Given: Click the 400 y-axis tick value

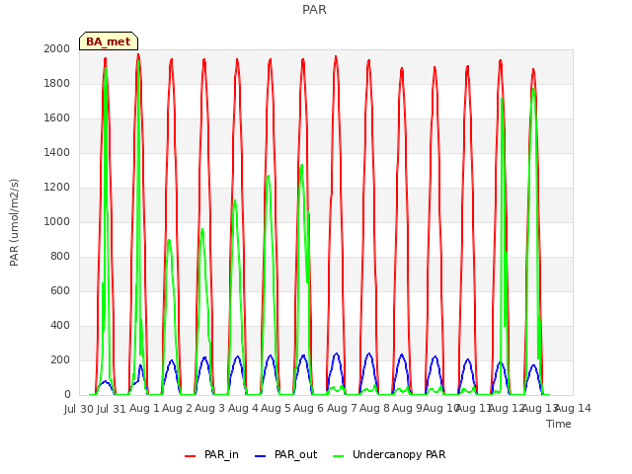Looking at the screenshot, I should 60,325.
